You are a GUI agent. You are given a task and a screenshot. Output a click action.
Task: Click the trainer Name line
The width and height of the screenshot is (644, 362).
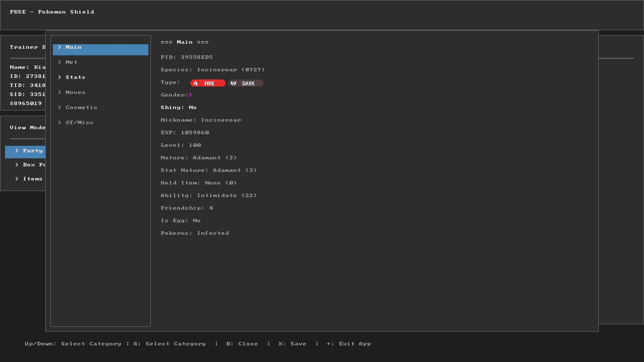[28, 67]
